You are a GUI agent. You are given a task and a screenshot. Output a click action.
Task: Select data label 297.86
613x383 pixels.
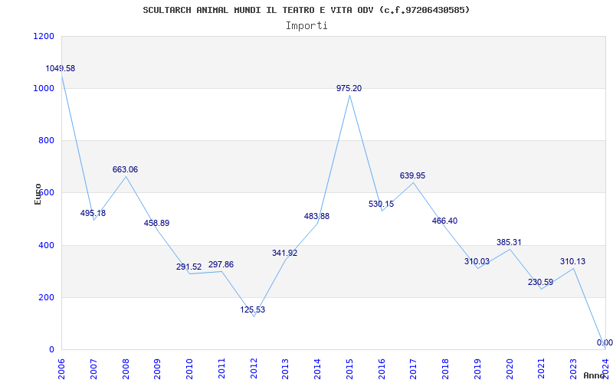221,264
